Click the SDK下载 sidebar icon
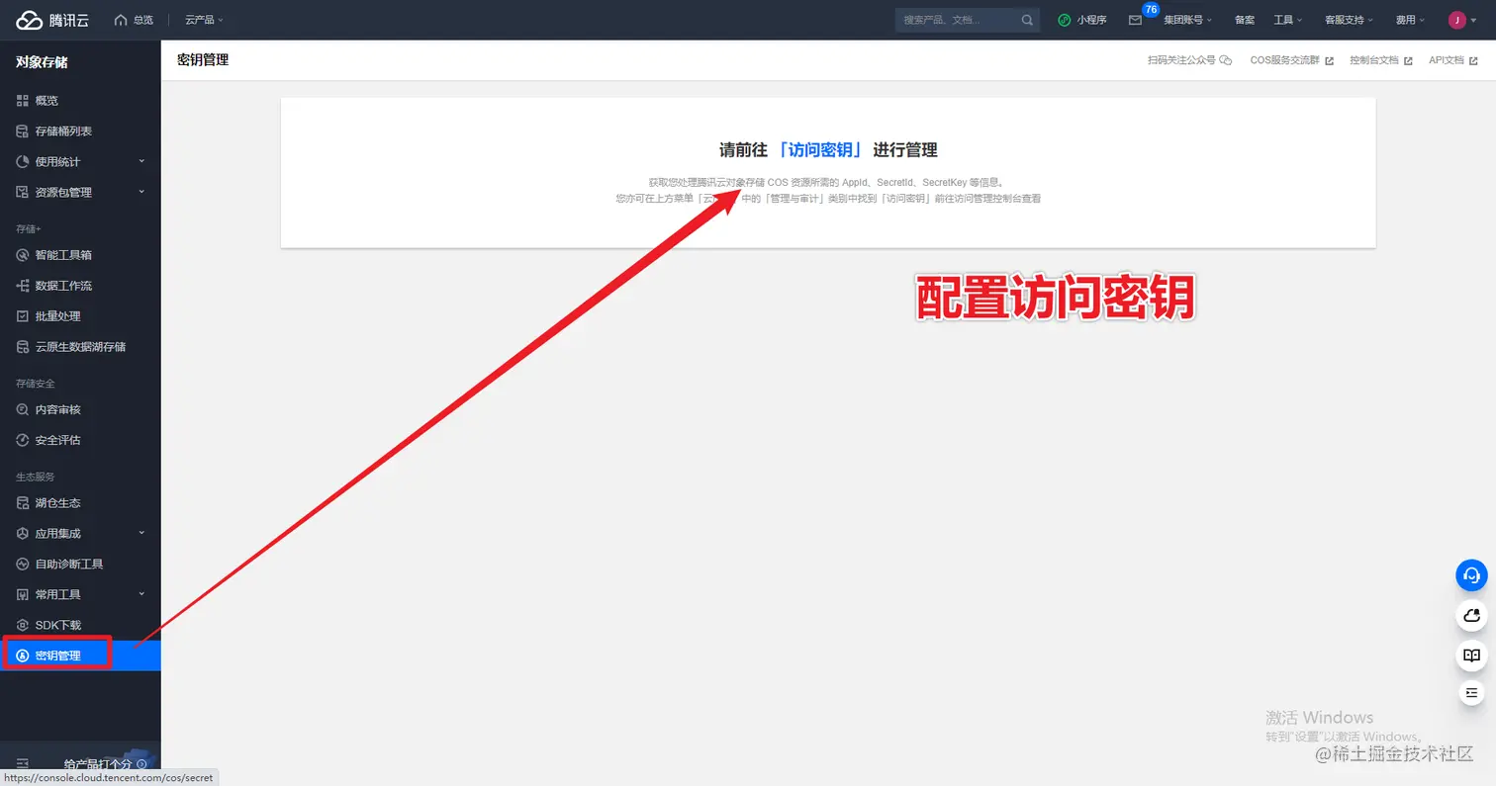The image size is (1496, 786). coord(23,626)
